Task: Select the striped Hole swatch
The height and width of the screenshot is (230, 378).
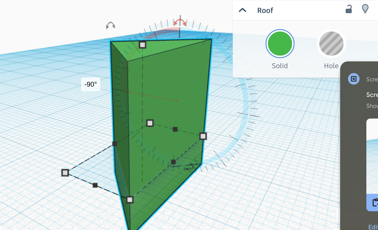Action: (331, 44)
